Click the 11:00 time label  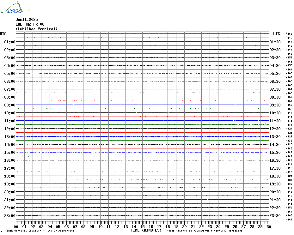(10, 121)
